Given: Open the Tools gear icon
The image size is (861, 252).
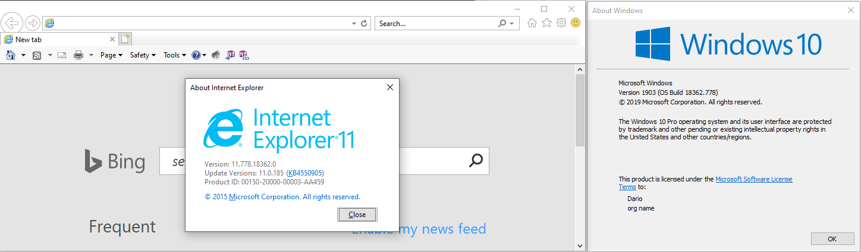Looking at the screenshot, I should 561,23.
